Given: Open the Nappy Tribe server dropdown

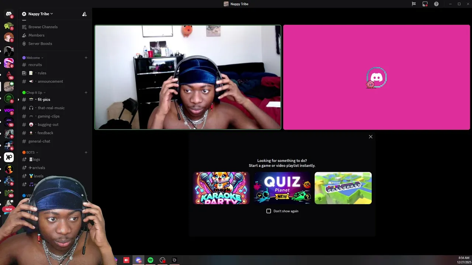Looking at the screenshot, I should pos(41,14).
